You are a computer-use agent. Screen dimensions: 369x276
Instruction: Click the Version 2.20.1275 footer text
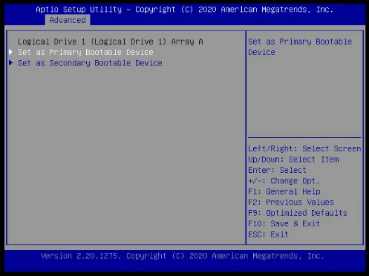tap(183, 256)
